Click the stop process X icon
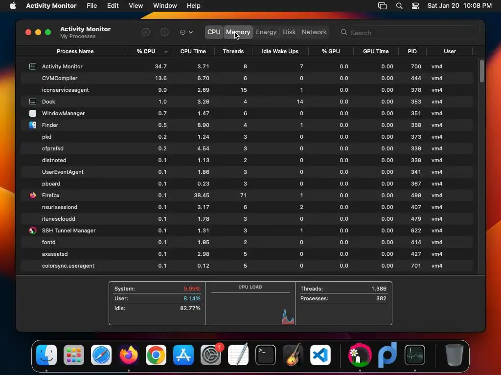Viewport: 501px width, 375px height. click(x=146, y=32)
